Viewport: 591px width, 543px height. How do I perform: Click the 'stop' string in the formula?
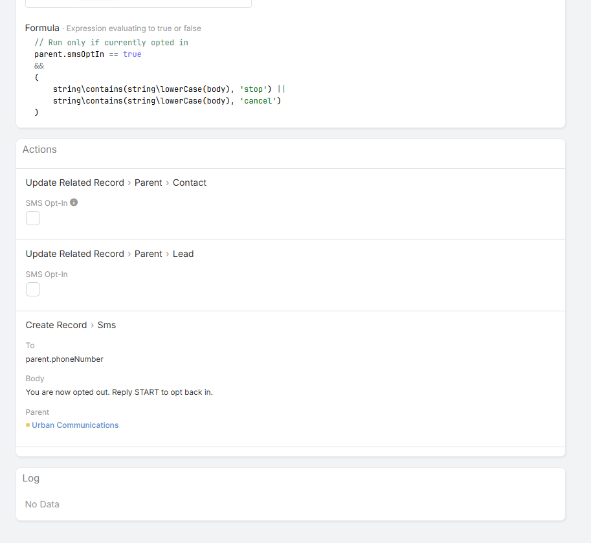(253, 89)
